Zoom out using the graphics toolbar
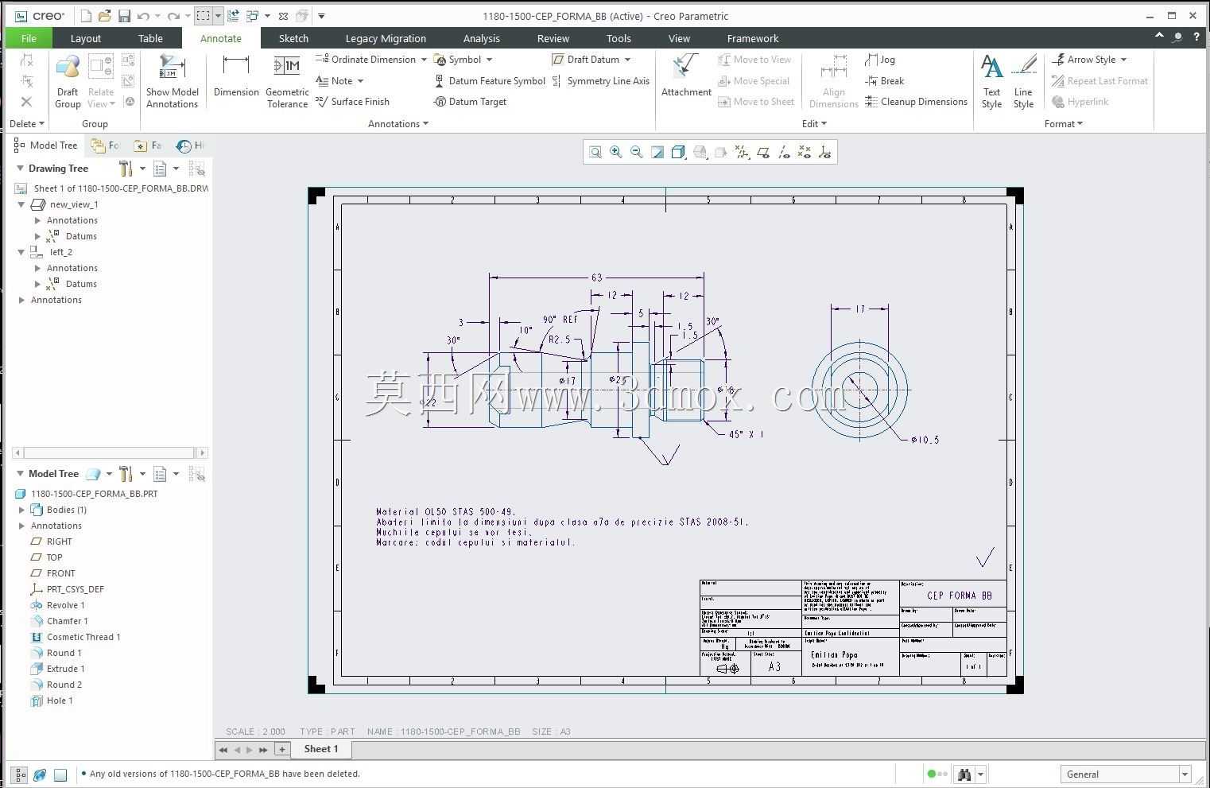 point(636,152)
